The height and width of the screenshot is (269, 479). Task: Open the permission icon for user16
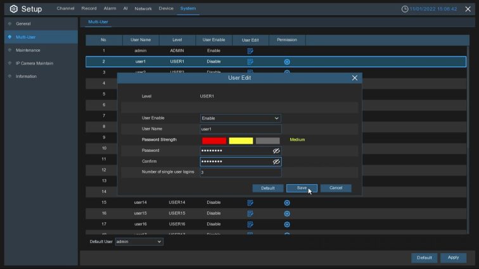pos(287,225)
